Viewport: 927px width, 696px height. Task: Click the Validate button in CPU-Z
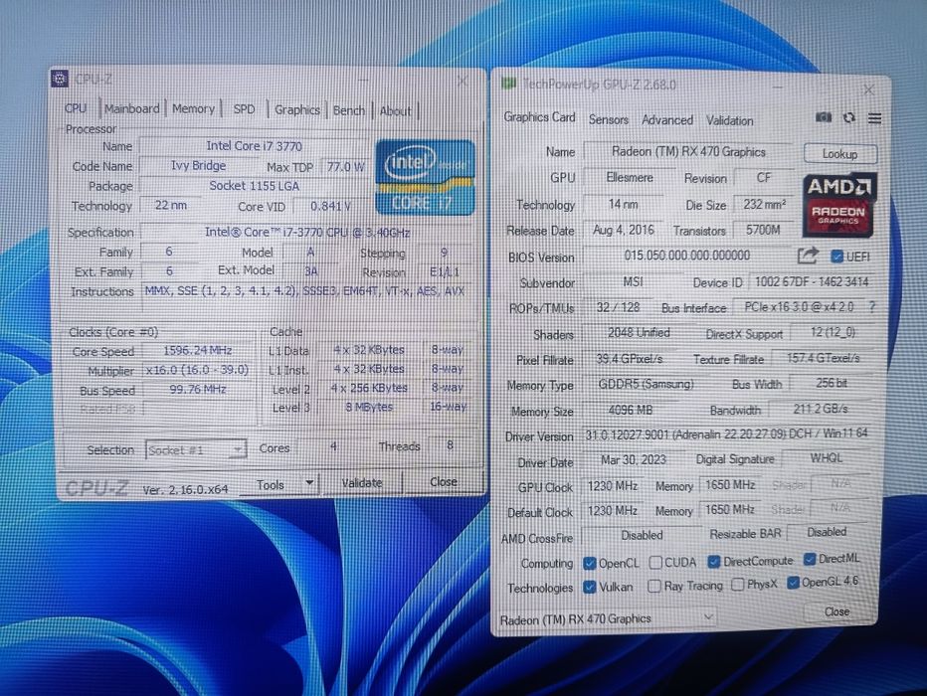point(362,483)
